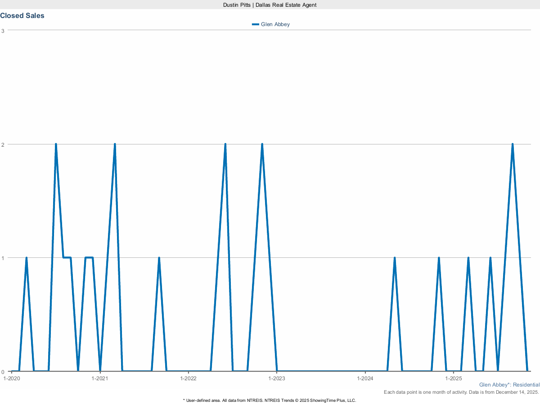Click the final 2025 peak at 2
This screenshot has height=405, width=540.
512,144
